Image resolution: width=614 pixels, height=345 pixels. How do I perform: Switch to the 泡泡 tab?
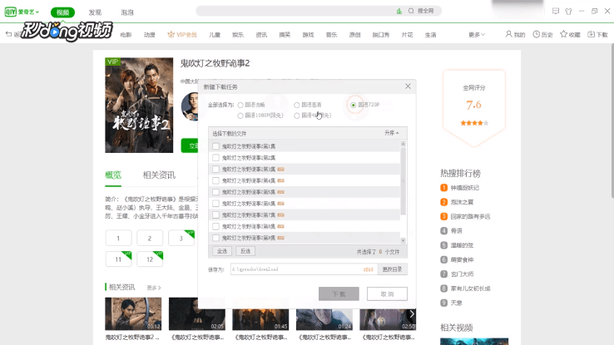(127, 12)
